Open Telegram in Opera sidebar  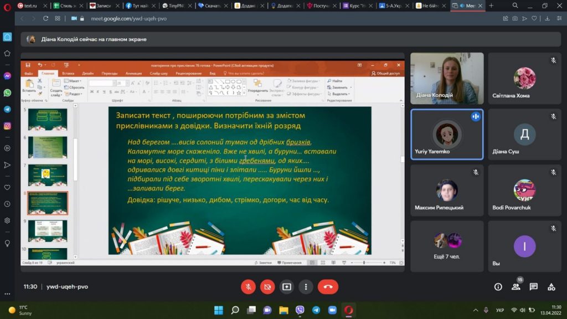[x=7, y=109]
